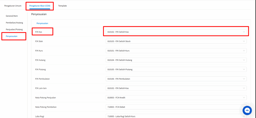Choose Penyesuaian in the sidebar
The image size is (256, 118).
11,36
